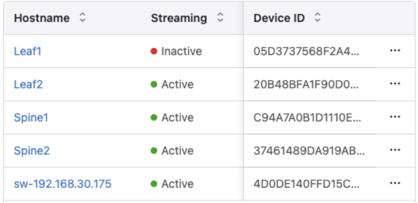The width and height of the screenshot is (418, 203).
Task: Select device ID 05D3737568F2A4...
Action: coord(306,51)
